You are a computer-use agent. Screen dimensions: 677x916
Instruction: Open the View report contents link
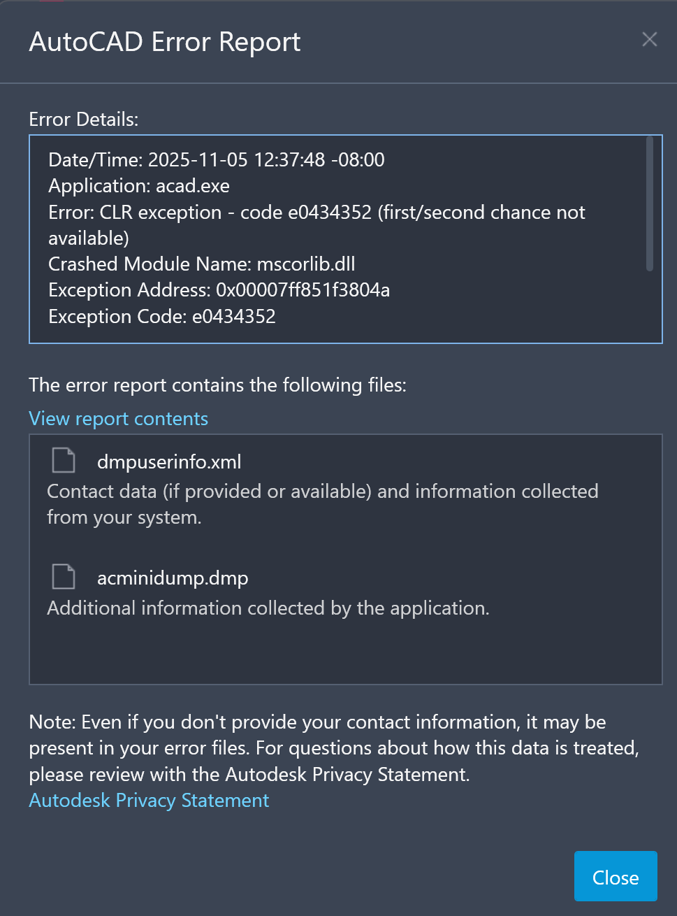pos(118,418)
